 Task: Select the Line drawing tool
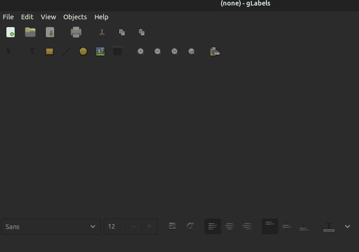(x=66, y=51)
